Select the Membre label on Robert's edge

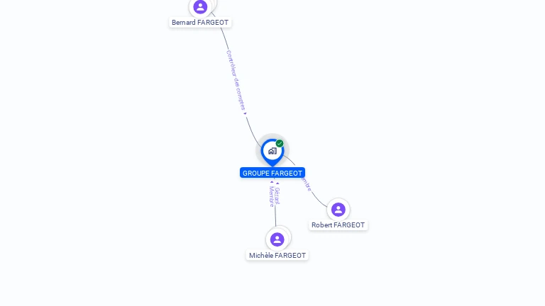pyautogui.click(x=307, y=184)
